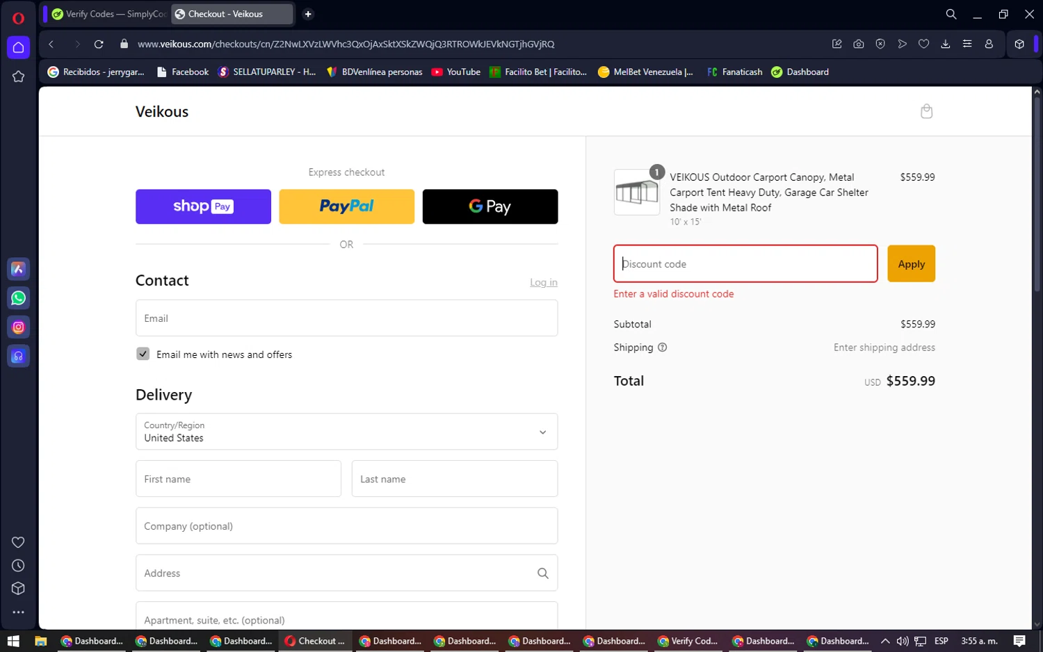Open the edit page icon in the address bar
Screen dimensions: 1043x652
point(837,44)
